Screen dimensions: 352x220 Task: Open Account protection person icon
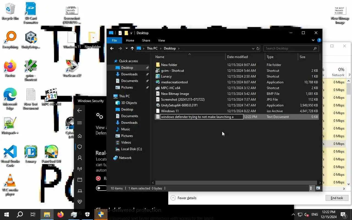[79, 158]
